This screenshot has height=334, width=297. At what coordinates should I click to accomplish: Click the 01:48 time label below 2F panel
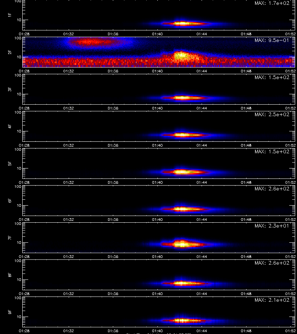coord(246,71)
